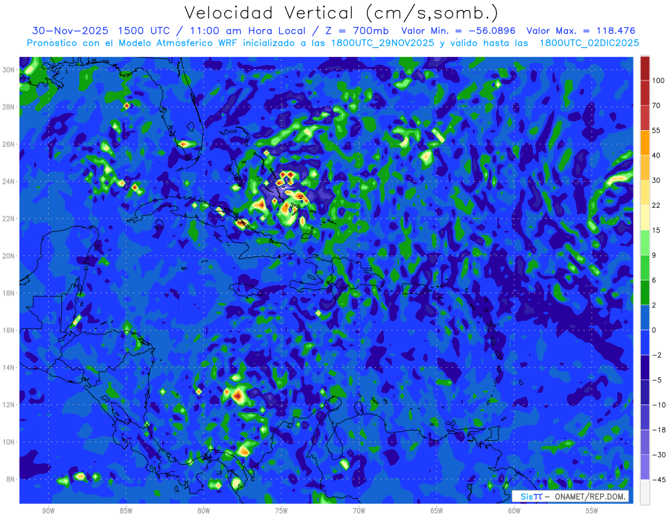The image size is (671, 518).
Task: Select the dark red swatch above 100
Action: 645,69
